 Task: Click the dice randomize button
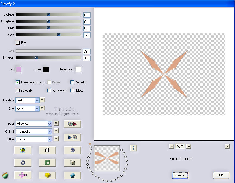point(72,163)
